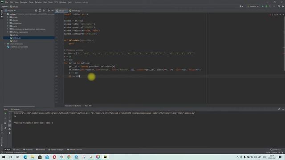This screenshot has width=285, height=160.
Task: Click the editor vertical scrollbar
Action: coord(284,44)
